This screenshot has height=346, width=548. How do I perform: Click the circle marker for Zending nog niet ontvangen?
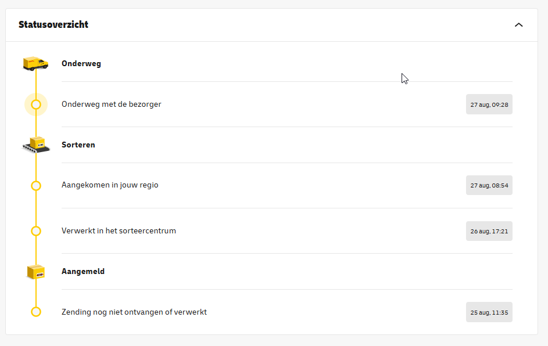(36, 312)
